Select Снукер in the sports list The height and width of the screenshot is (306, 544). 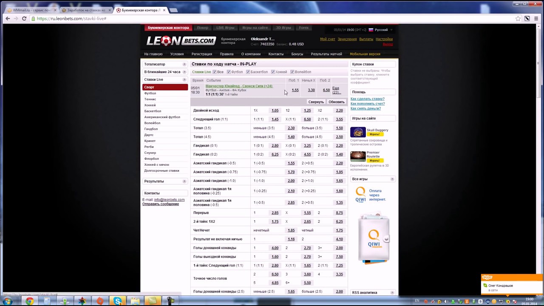[150, 153]
